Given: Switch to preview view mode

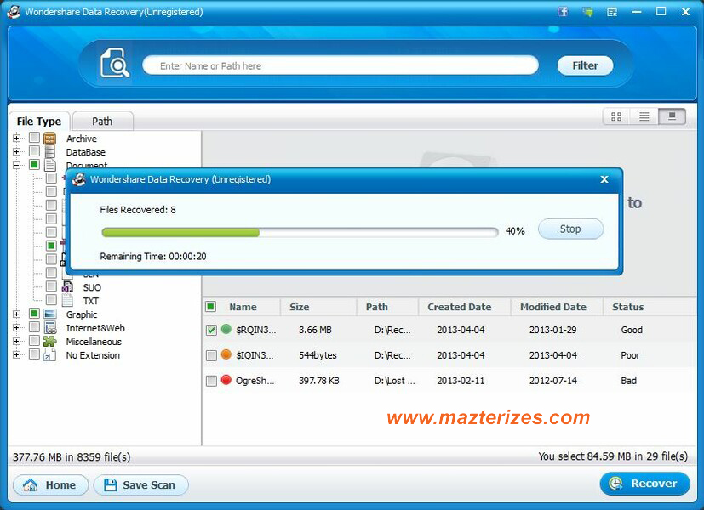Looking at the screenshot, I should [673, 116].
